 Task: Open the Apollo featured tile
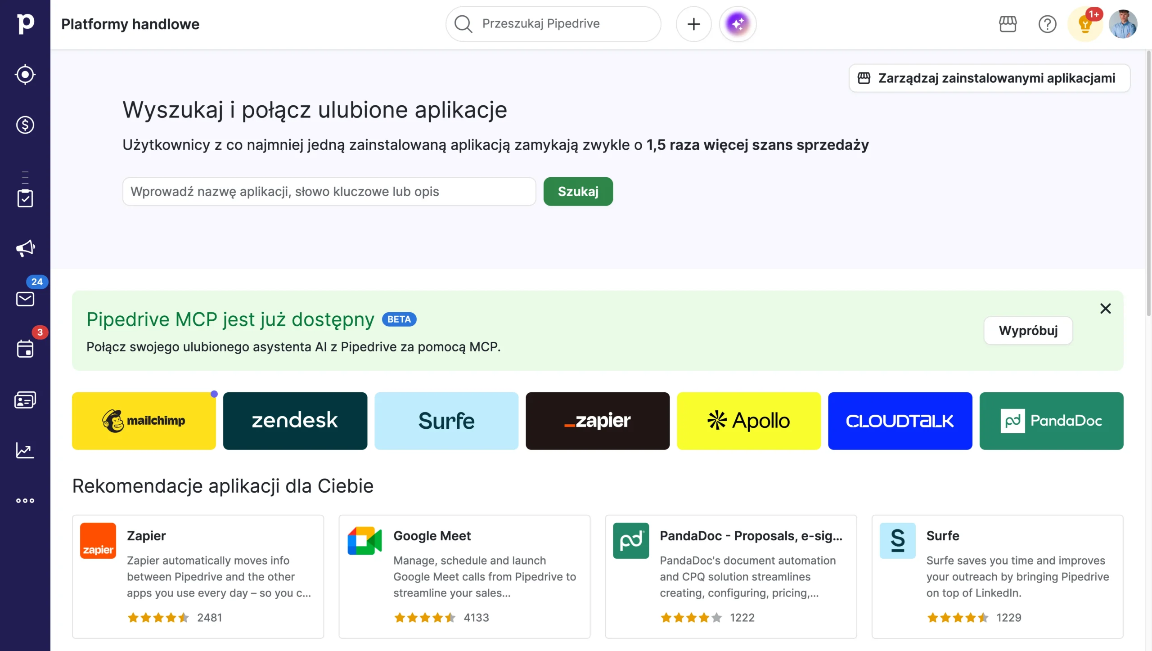749,421
